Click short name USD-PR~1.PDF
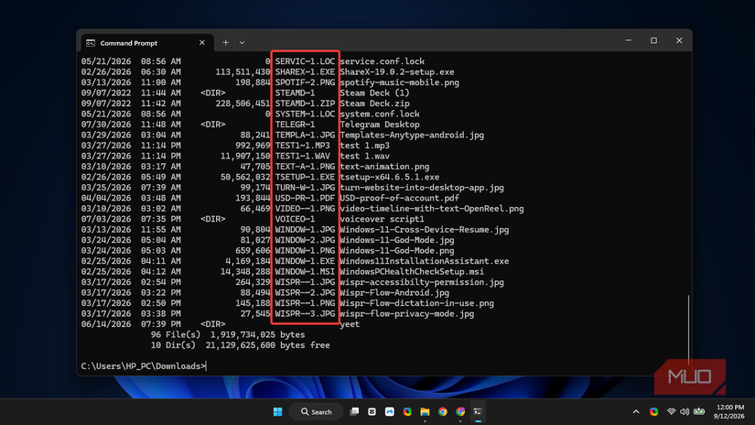This screenshot has width=755, height=425. click(x=306, y=198)
